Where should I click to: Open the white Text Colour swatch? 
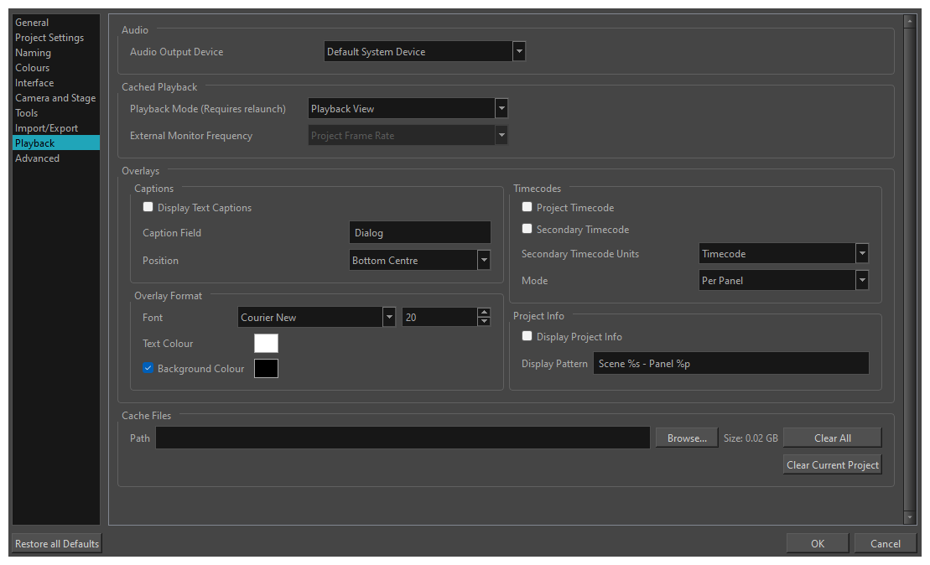tap(266, 343)
